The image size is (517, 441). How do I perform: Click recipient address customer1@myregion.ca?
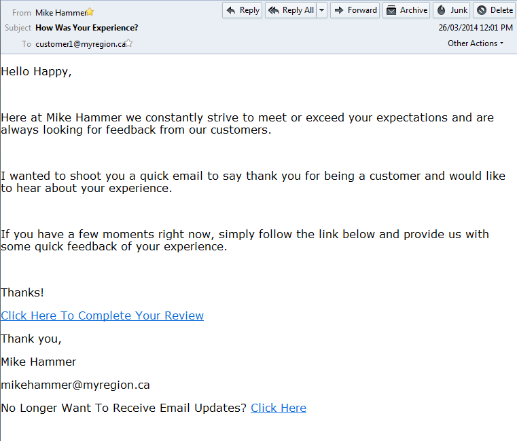click(x=80, y=43)
